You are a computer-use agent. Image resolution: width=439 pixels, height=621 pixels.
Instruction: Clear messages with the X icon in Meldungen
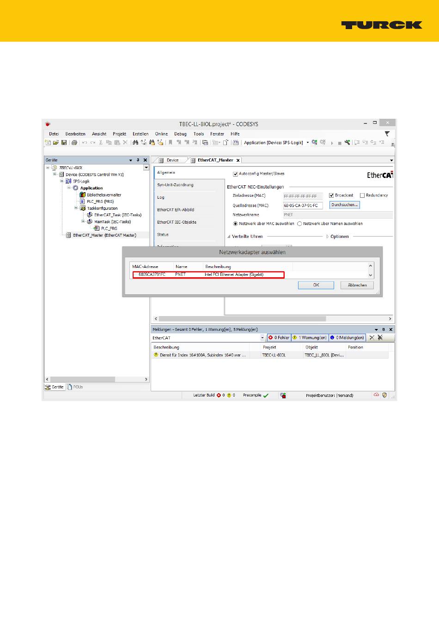point(372,338)
